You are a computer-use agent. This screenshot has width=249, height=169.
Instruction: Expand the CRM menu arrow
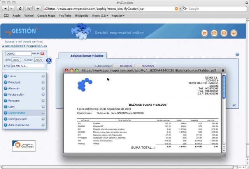[x=43, y=107]
